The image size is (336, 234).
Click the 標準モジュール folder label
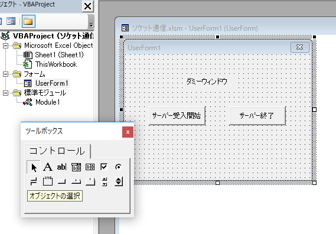[x=45, y=93]
